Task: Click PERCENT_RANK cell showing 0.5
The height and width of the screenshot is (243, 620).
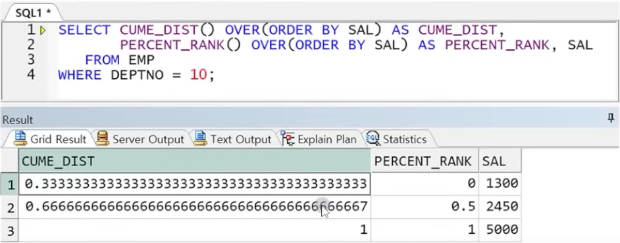Action: [x=425, y=207]
